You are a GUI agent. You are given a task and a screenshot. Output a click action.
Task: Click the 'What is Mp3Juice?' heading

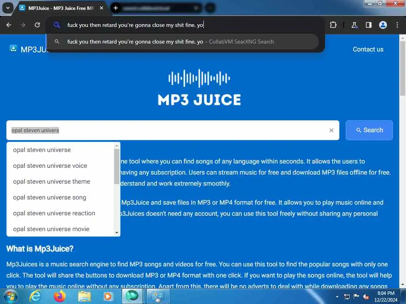[40, 249]
